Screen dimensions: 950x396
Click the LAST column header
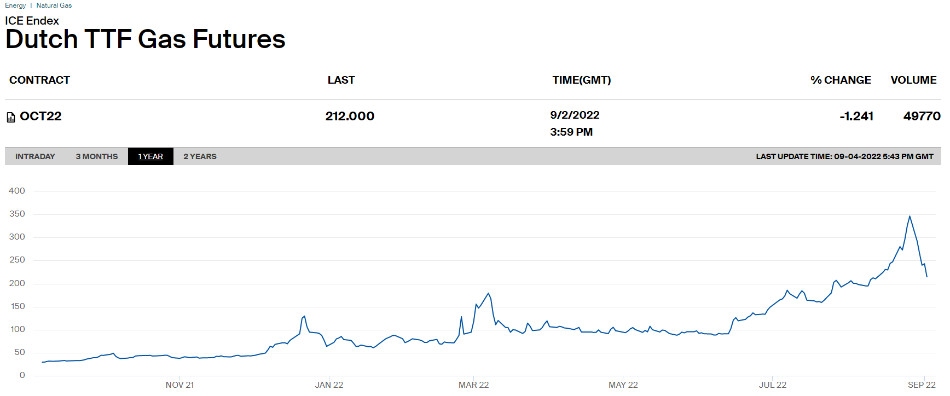pos(341,80)
